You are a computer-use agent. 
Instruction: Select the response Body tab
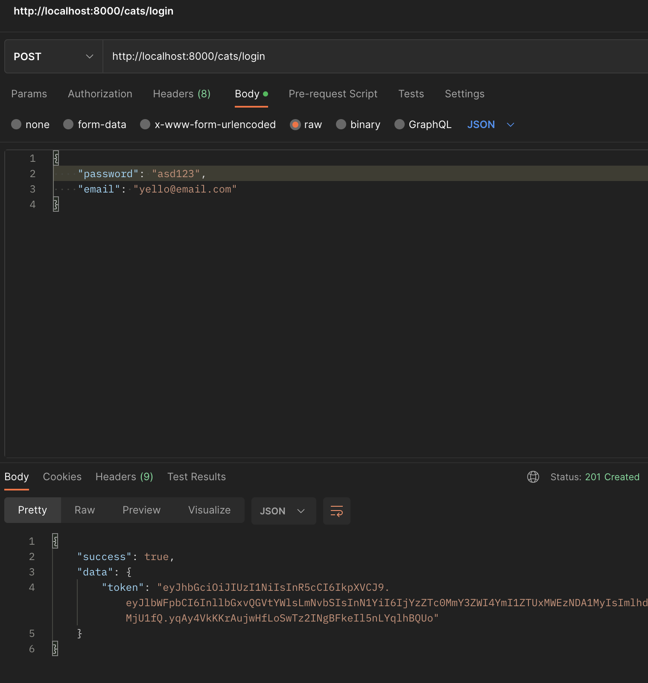coord(17,477)
